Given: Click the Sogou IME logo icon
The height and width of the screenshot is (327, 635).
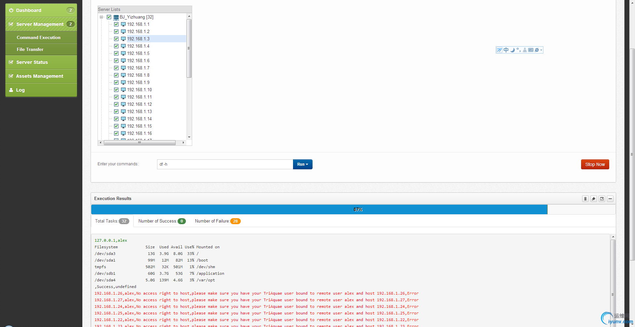Looking at the screenshot, I should coord(499,50).
